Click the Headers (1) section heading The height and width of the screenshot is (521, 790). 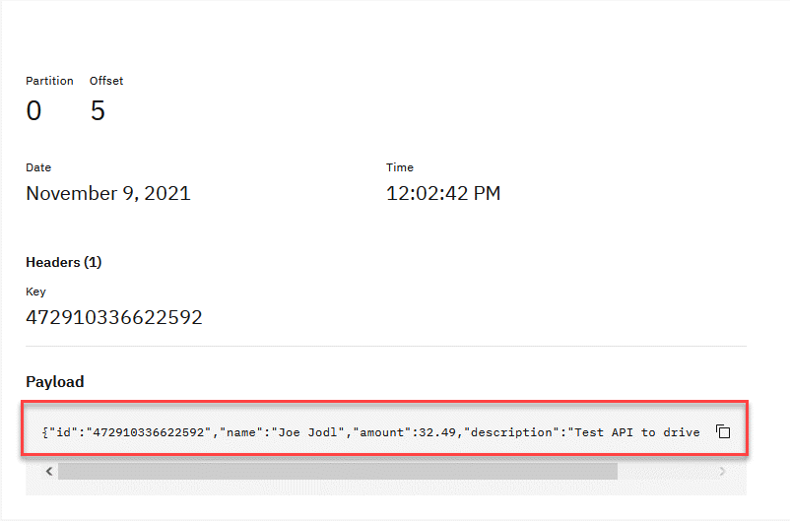[63, 262]
